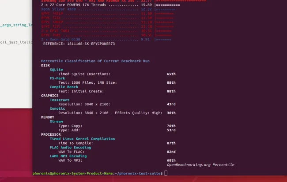
Task: Click the "Xeon Silver 4108" result row
Action: pyautogui.click(x=108, y=9)
